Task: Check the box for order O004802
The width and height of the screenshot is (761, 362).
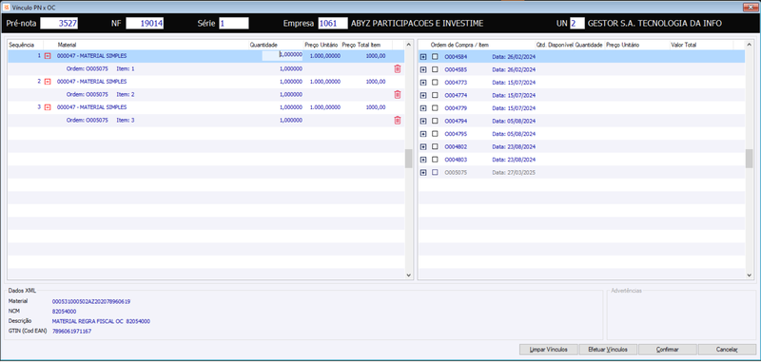Action: coord(435,147)
